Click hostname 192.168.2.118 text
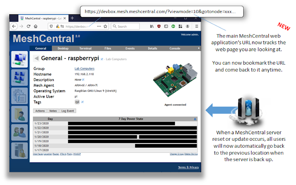Screen dimensions: 296x185 tap(84, 74)
